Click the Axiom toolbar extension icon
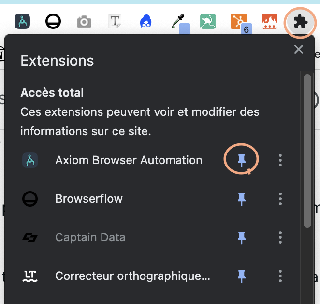This screenshot has width=320, height=304. pos(23,21)
